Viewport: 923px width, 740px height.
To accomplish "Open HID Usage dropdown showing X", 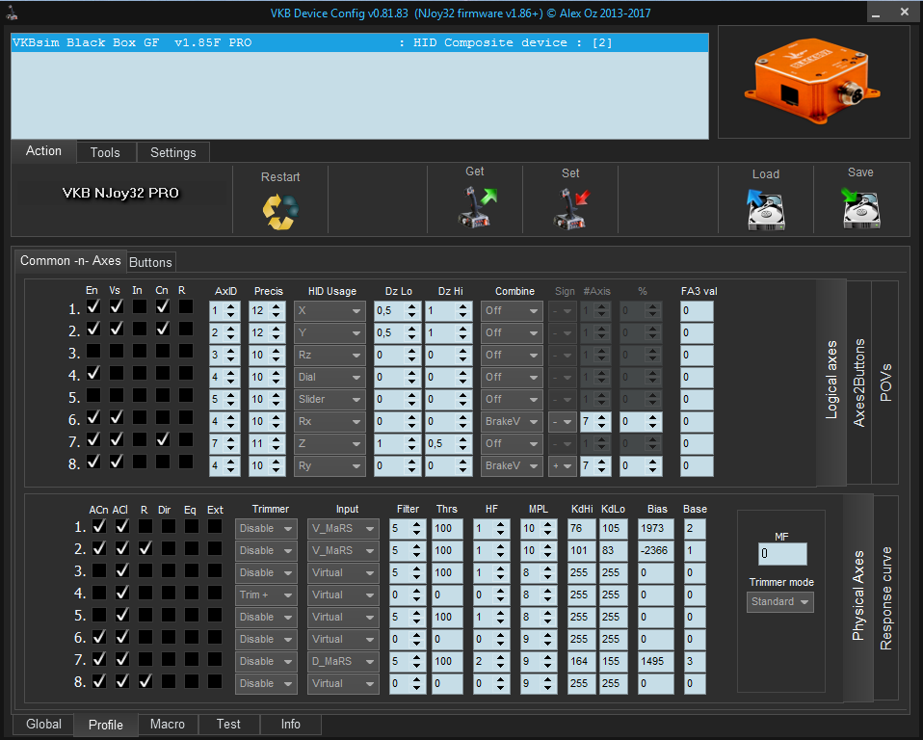I will point(330,311).
